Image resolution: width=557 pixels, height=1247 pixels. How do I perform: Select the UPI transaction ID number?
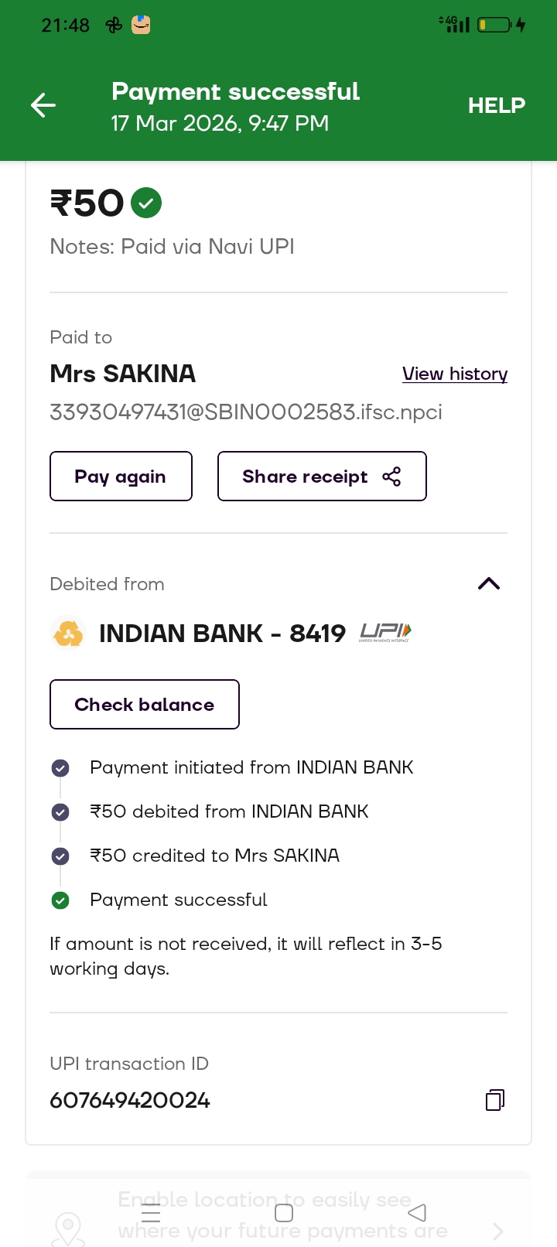click(x=130, y=1100)
